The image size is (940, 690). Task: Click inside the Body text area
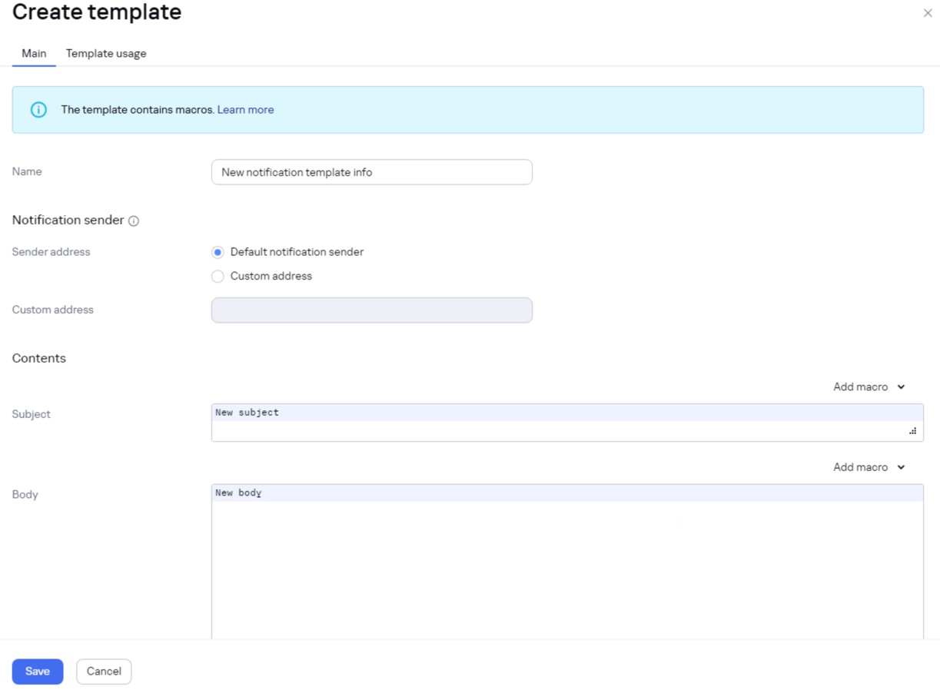[567, 561]
